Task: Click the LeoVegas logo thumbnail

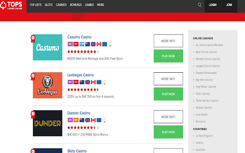Action: [x=47, y=85]
